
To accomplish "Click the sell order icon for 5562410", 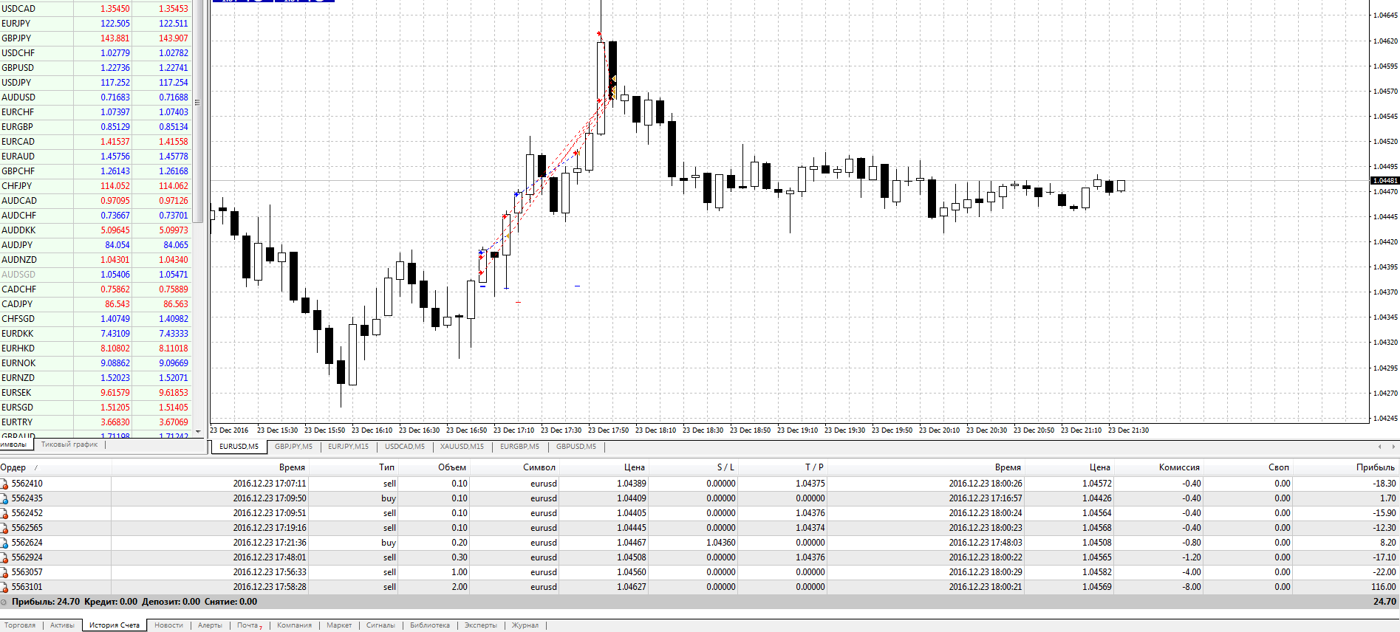I will coord(4,484).
